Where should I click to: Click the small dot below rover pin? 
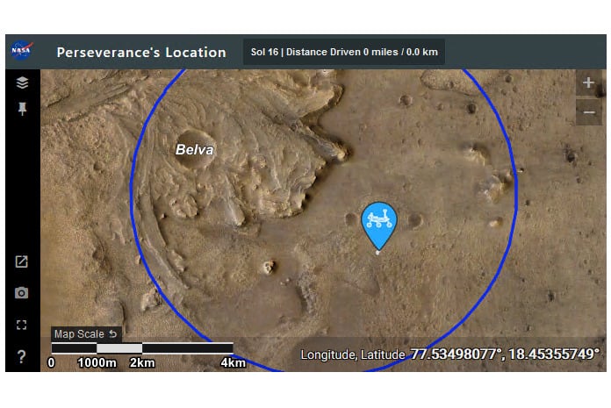tap(377, 253)
